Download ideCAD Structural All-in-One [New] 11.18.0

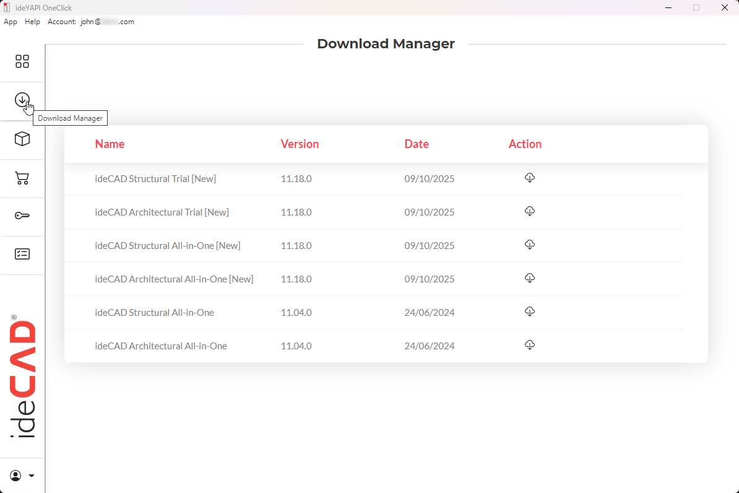coord(529,245)
